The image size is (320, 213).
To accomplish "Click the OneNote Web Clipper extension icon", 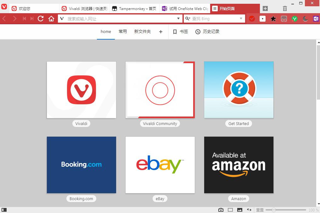I will [x=316, y=19].
